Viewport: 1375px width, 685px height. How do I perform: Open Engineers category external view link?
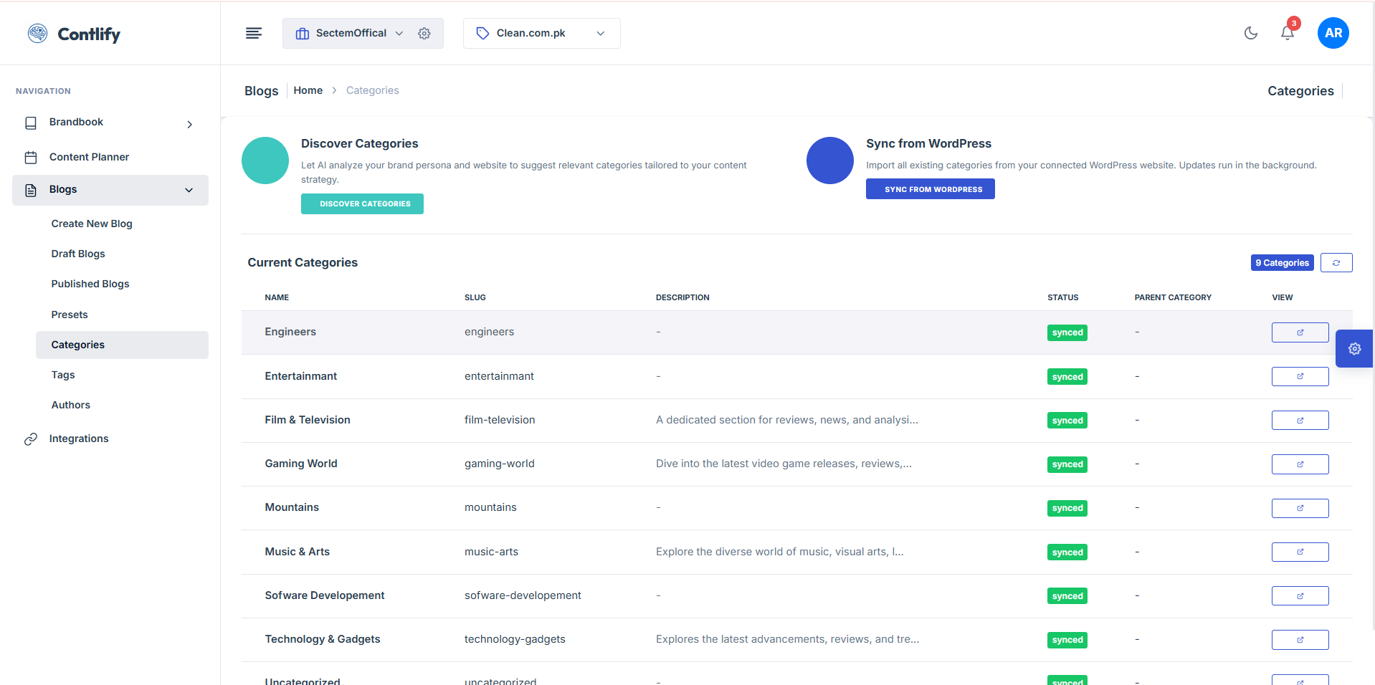tap(1299, 332)
